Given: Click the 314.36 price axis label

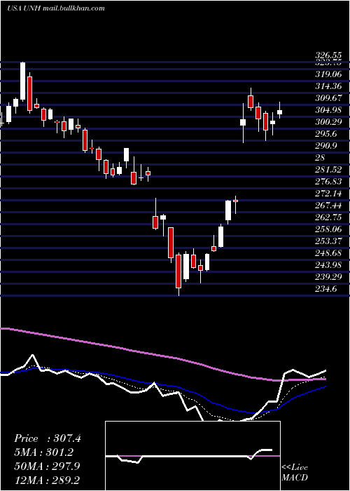Looking at the screenshot, I should click(x=328, y=86).
